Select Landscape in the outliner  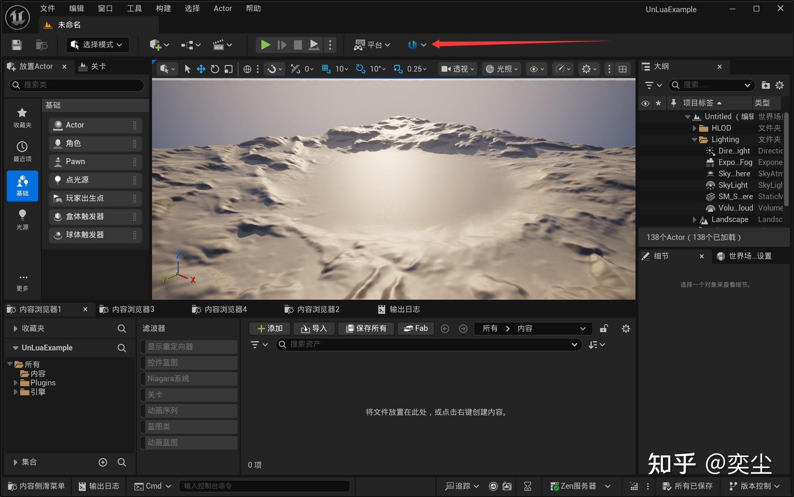click(x=730, y=220)
